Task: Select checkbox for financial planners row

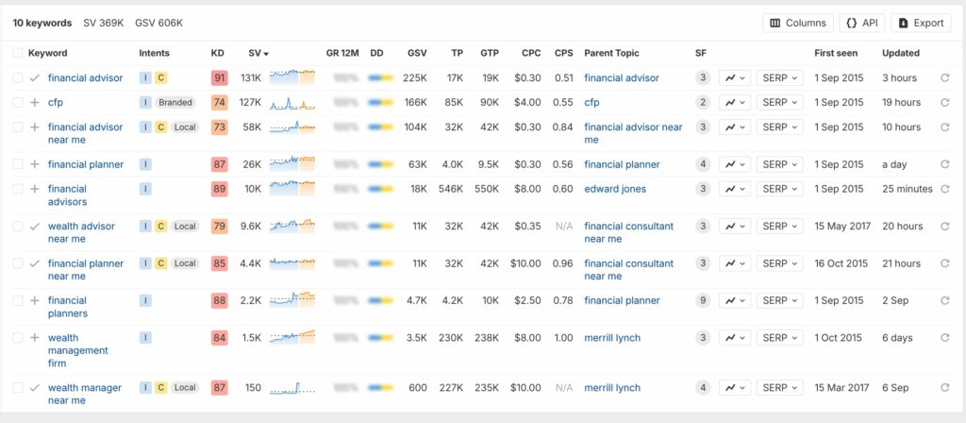Action: click(x=18, y=301)
